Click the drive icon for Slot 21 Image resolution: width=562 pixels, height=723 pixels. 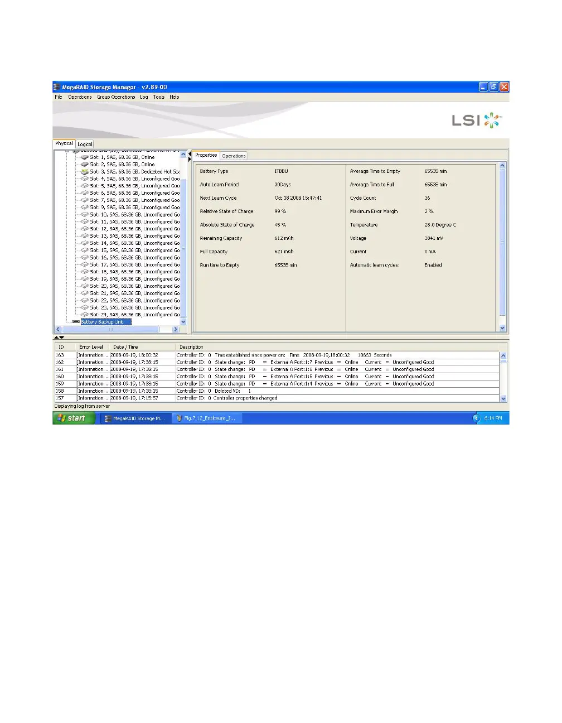pyautogui.click(x=85, y=293)
